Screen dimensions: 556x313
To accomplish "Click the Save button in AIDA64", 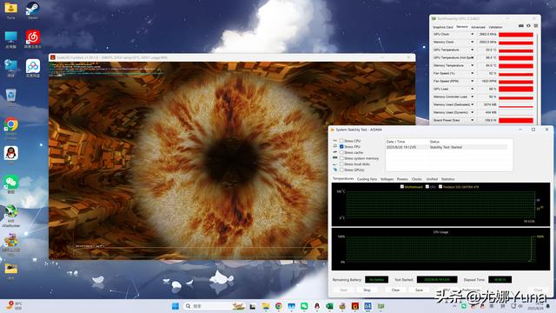I will [419, 290].
